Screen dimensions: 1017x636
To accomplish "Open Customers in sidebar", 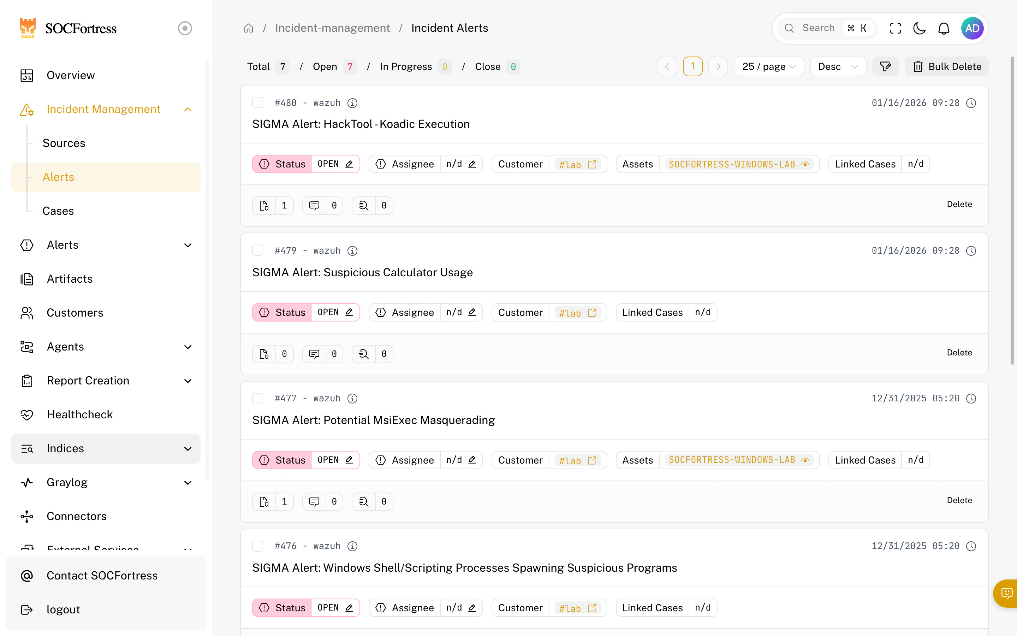I will (x=106, y=313).
